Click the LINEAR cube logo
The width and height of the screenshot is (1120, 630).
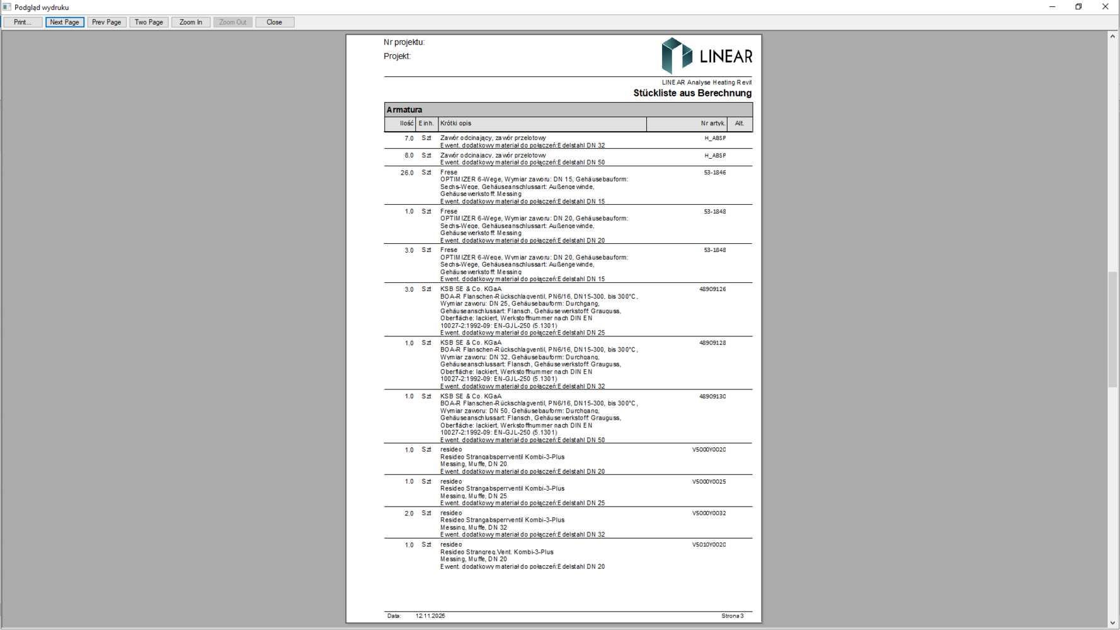click(x=677, y=55)
